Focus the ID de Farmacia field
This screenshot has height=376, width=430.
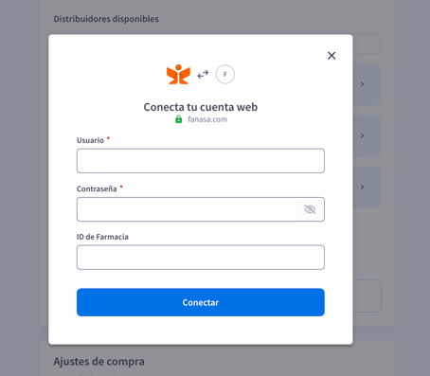coord(201,258)
